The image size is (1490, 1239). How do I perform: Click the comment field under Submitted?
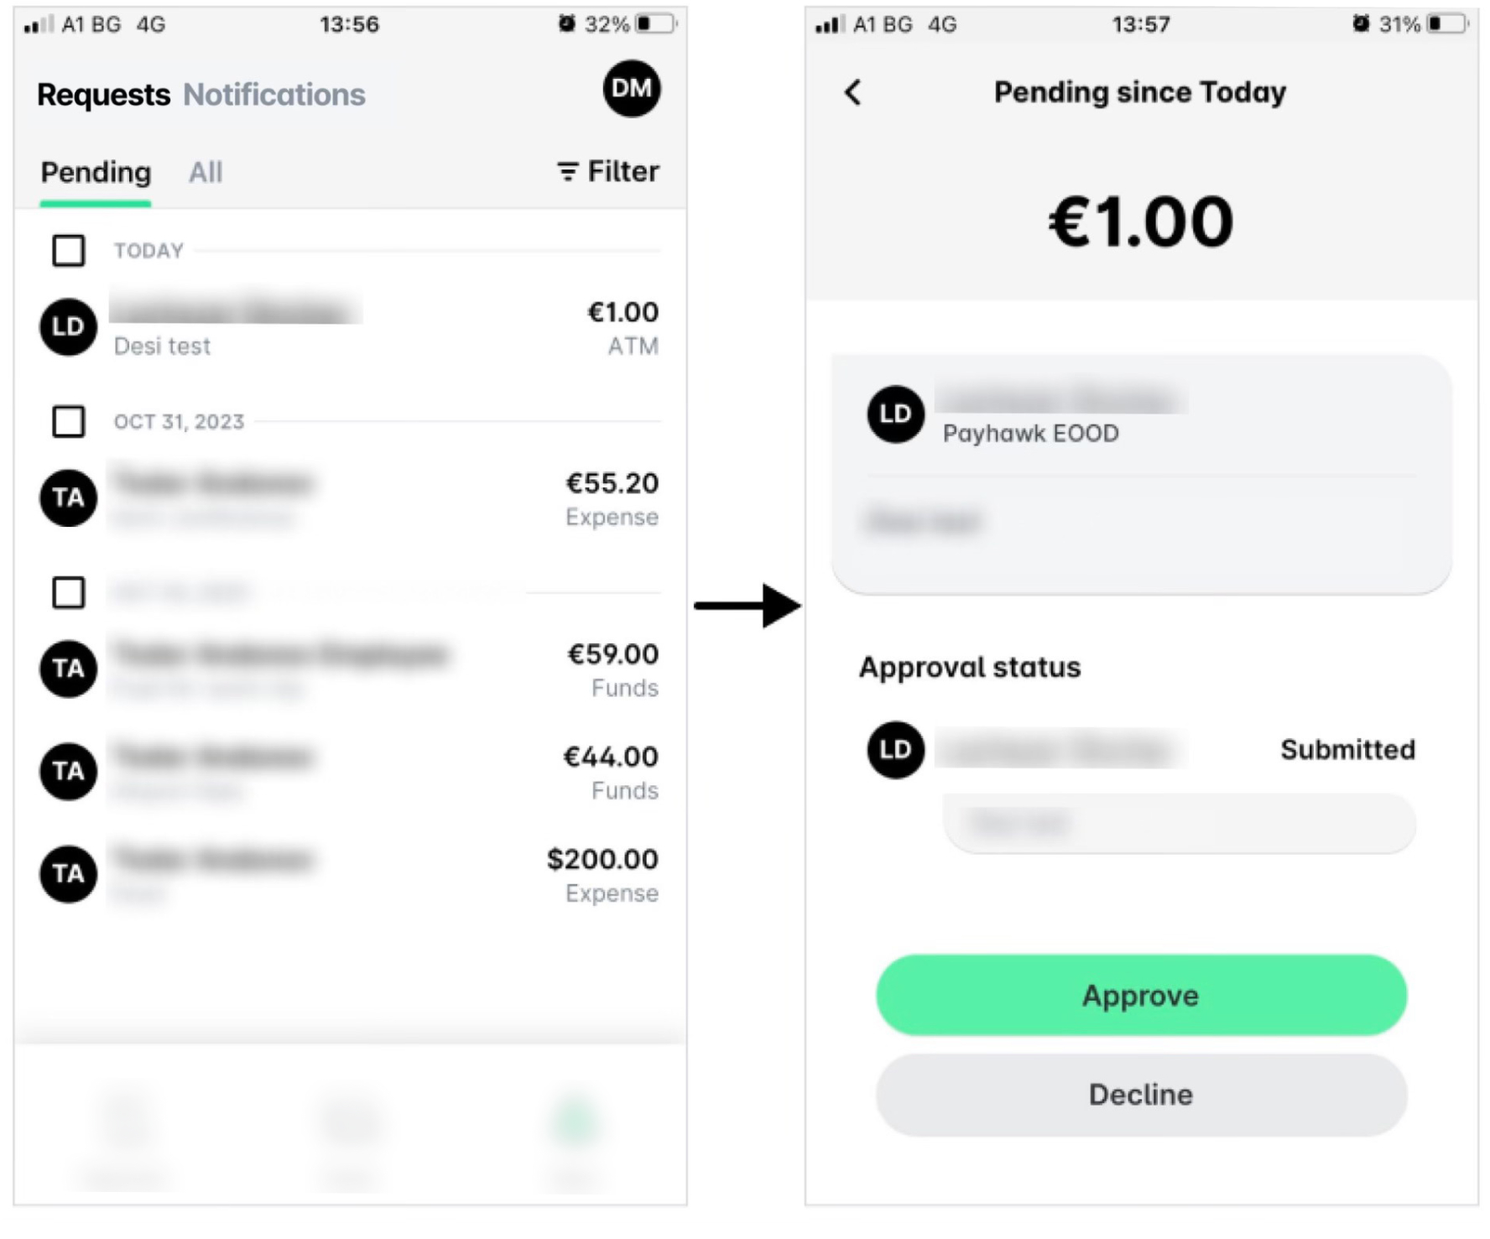(x=1179, y=823)
